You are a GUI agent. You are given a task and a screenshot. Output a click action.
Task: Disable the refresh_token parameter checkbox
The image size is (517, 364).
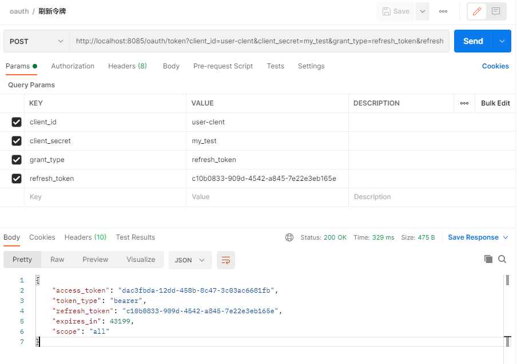[17, 179]
